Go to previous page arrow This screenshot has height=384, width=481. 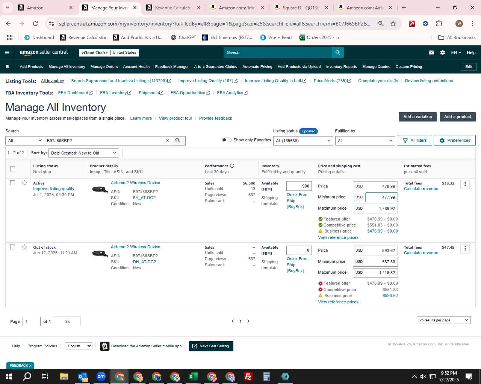pos(233,321)
